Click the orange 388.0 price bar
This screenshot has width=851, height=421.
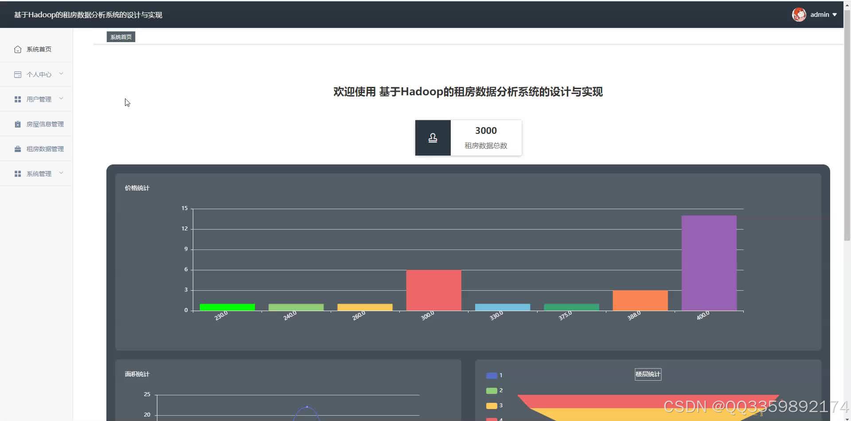640,300
